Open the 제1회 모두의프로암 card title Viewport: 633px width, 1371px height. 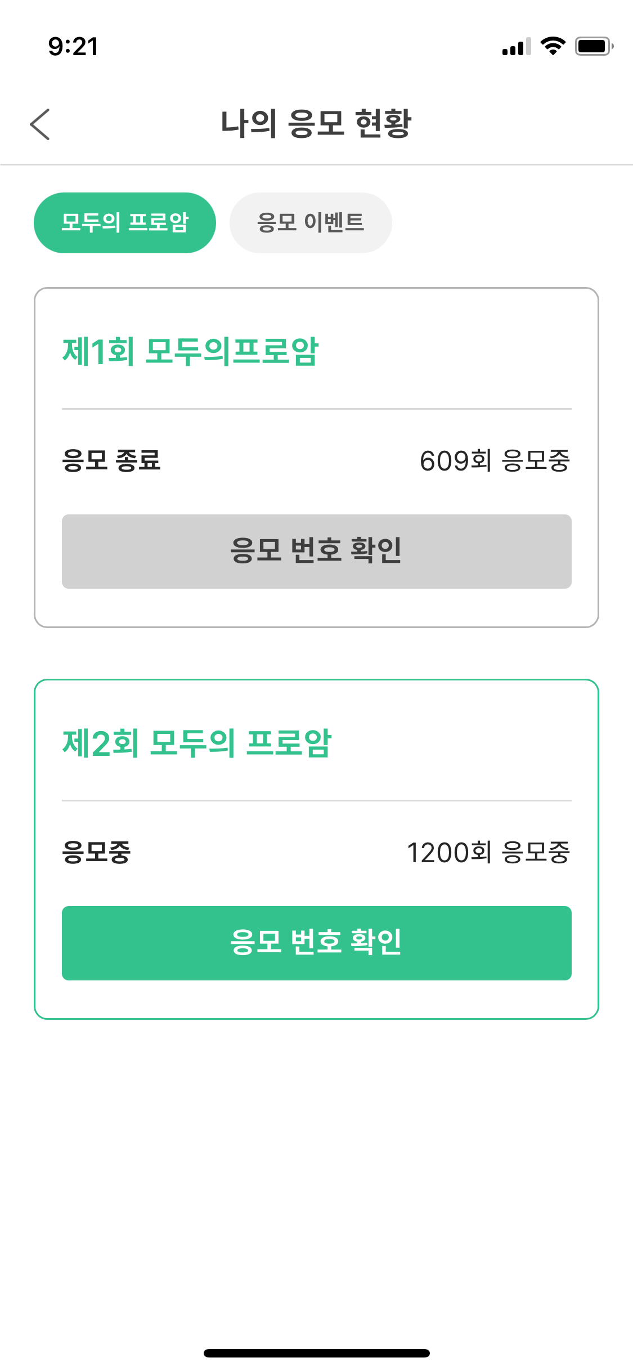click(x=190, y=352)
